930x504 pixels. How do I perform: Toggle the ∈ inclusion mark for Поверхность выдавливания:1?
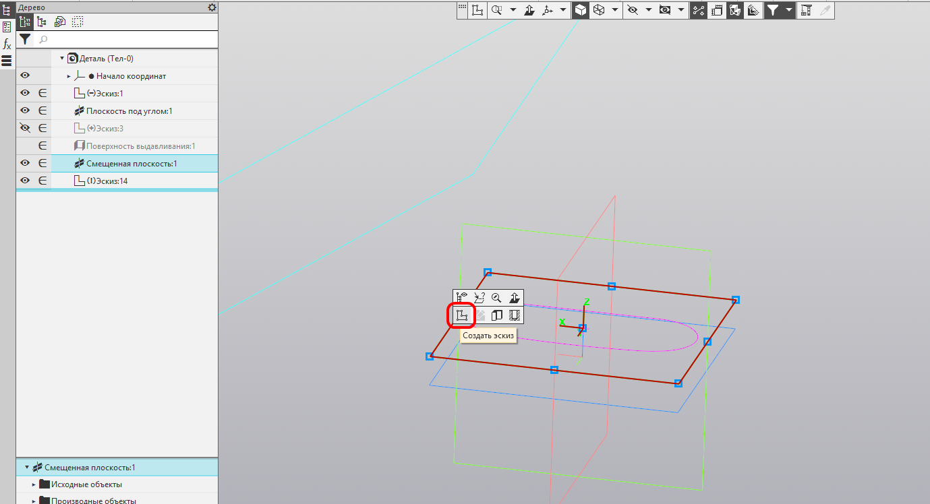coord(42,146)
